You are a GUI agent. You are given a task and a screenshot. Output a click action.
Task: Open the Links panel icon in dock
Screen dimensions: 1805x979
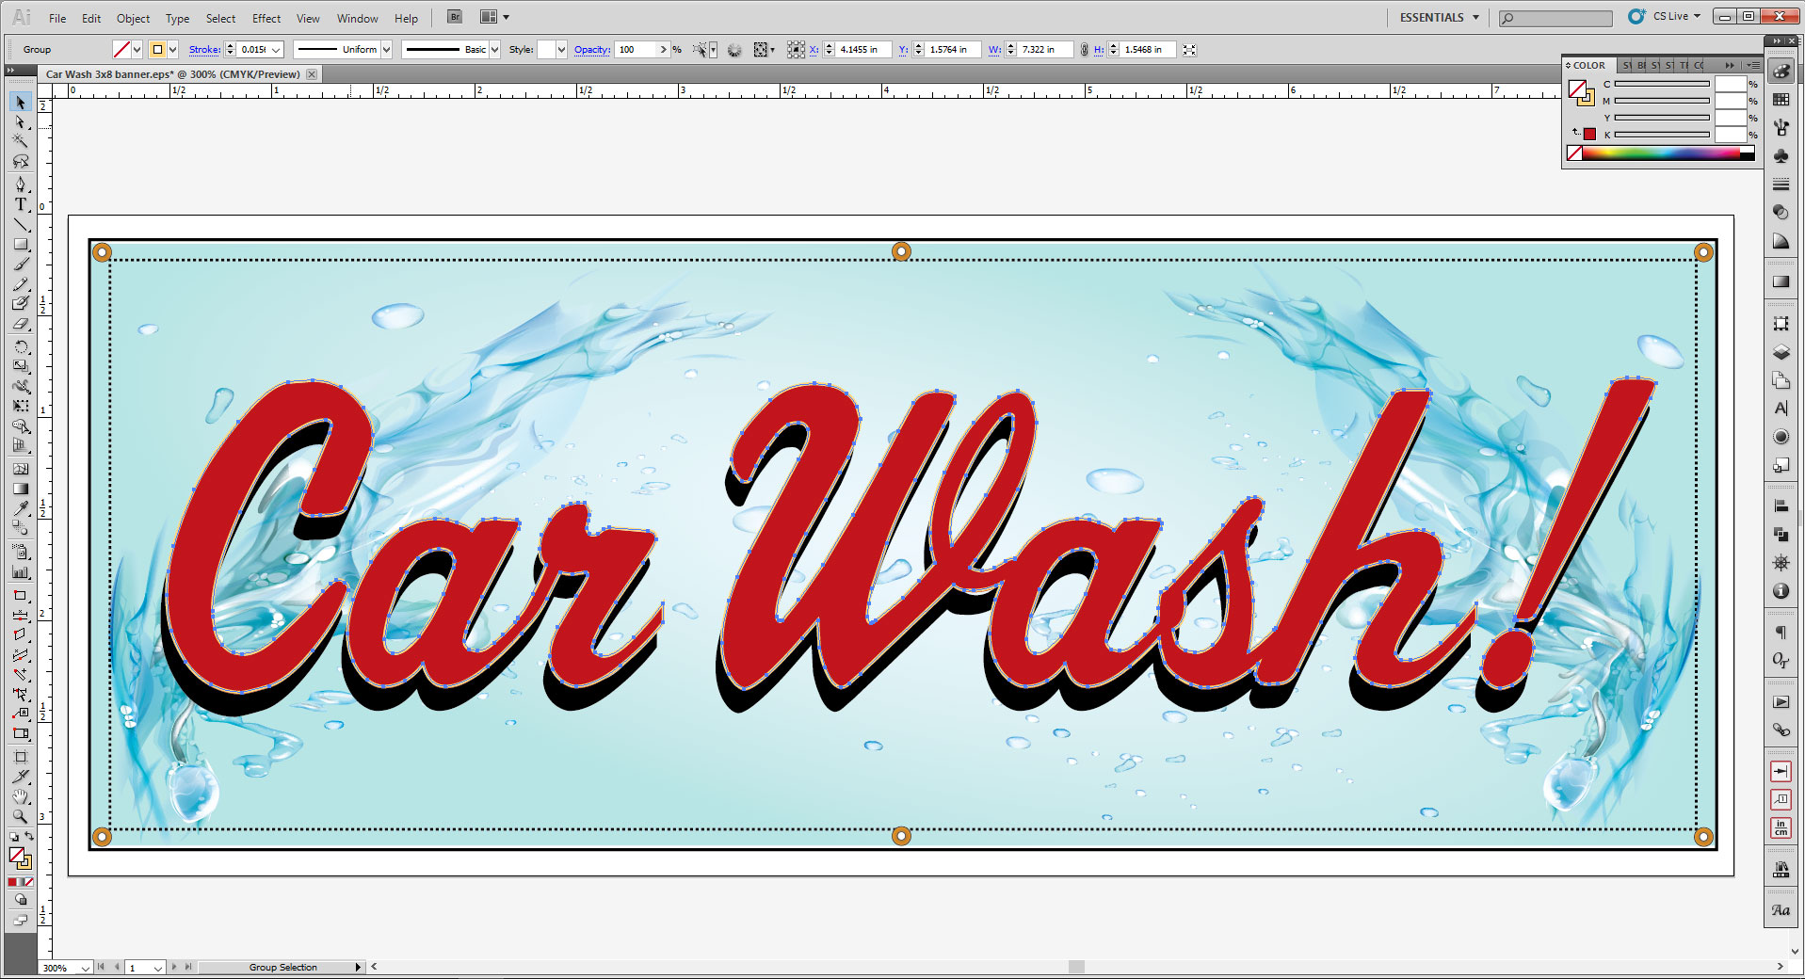(1781, 730)
